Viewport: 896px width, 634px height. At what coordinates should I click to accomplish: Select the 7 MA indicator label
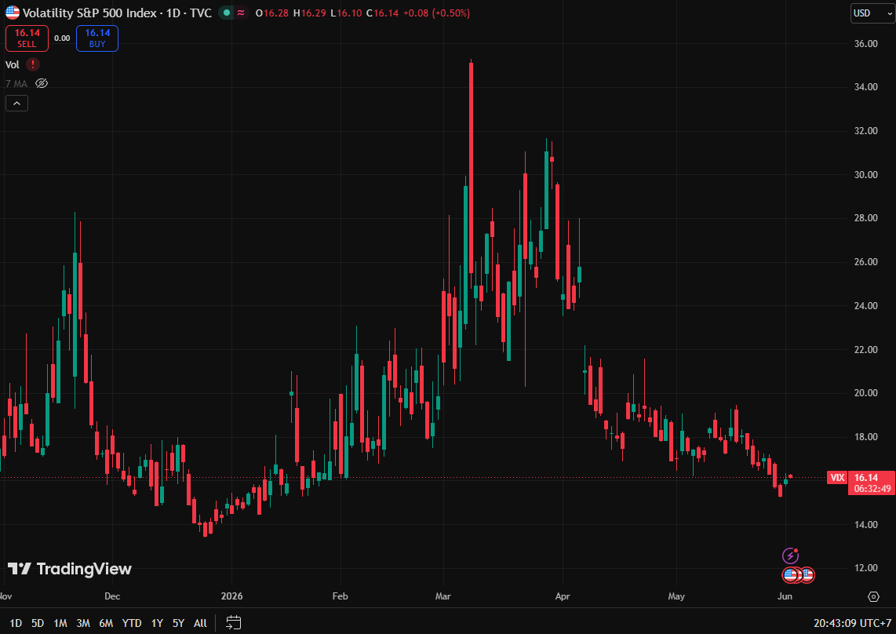click(x=16, y=83)
